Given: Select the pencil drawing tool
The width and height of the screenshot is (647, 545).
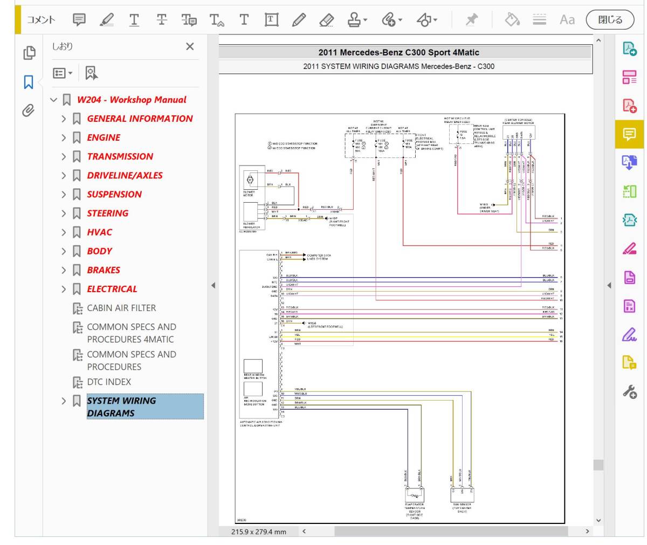Looking at the screenshot, I should (299, 20).
